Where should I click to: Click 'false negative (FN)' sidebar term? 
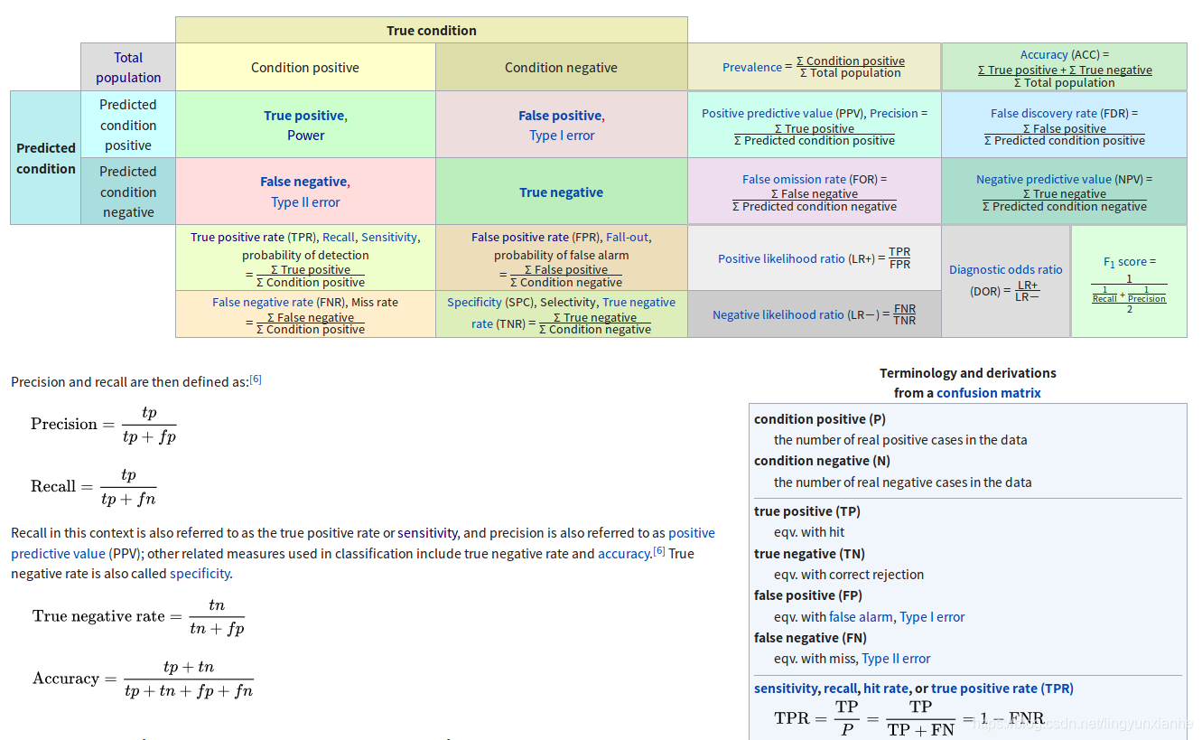[x=810, y=638]
